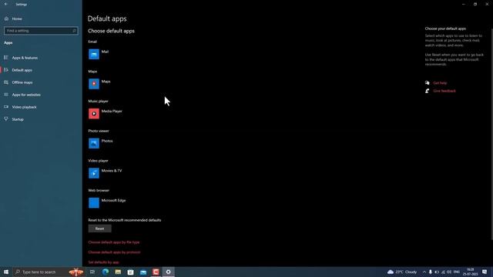Open Choose default apps by file type
Viewport: 493px width, 277px height.
coord(114,242)
